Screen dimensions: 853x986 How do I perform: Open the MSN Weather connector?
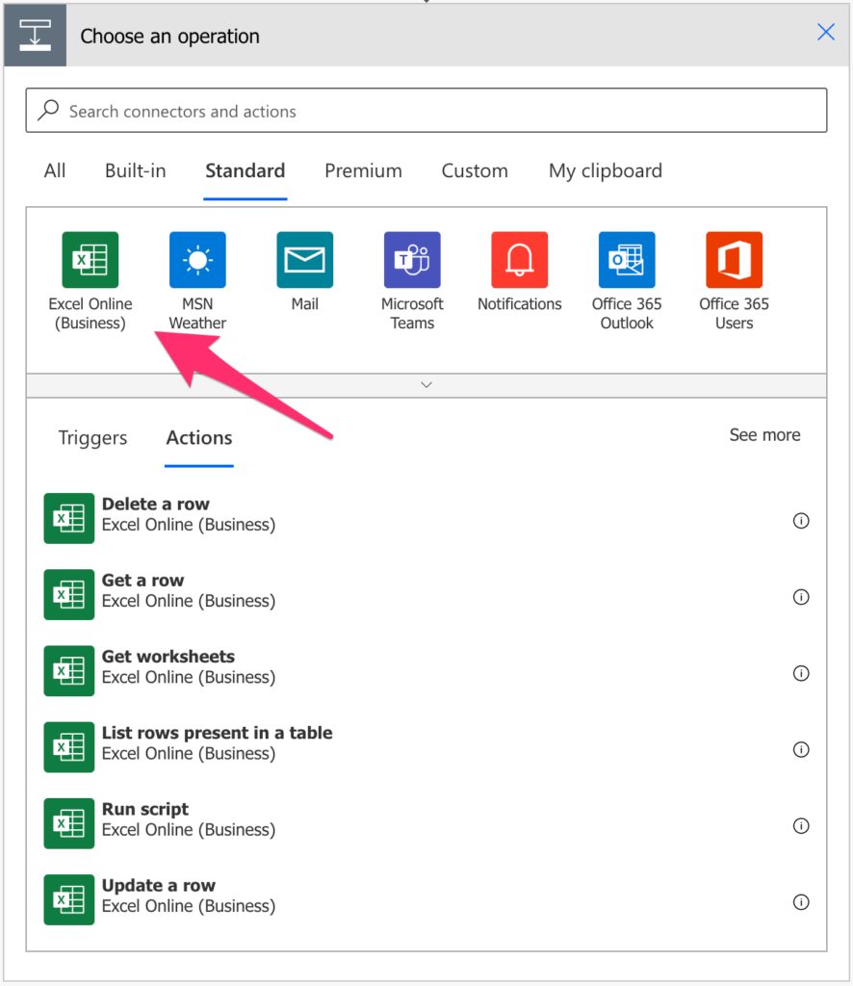(x=197, y=259)
